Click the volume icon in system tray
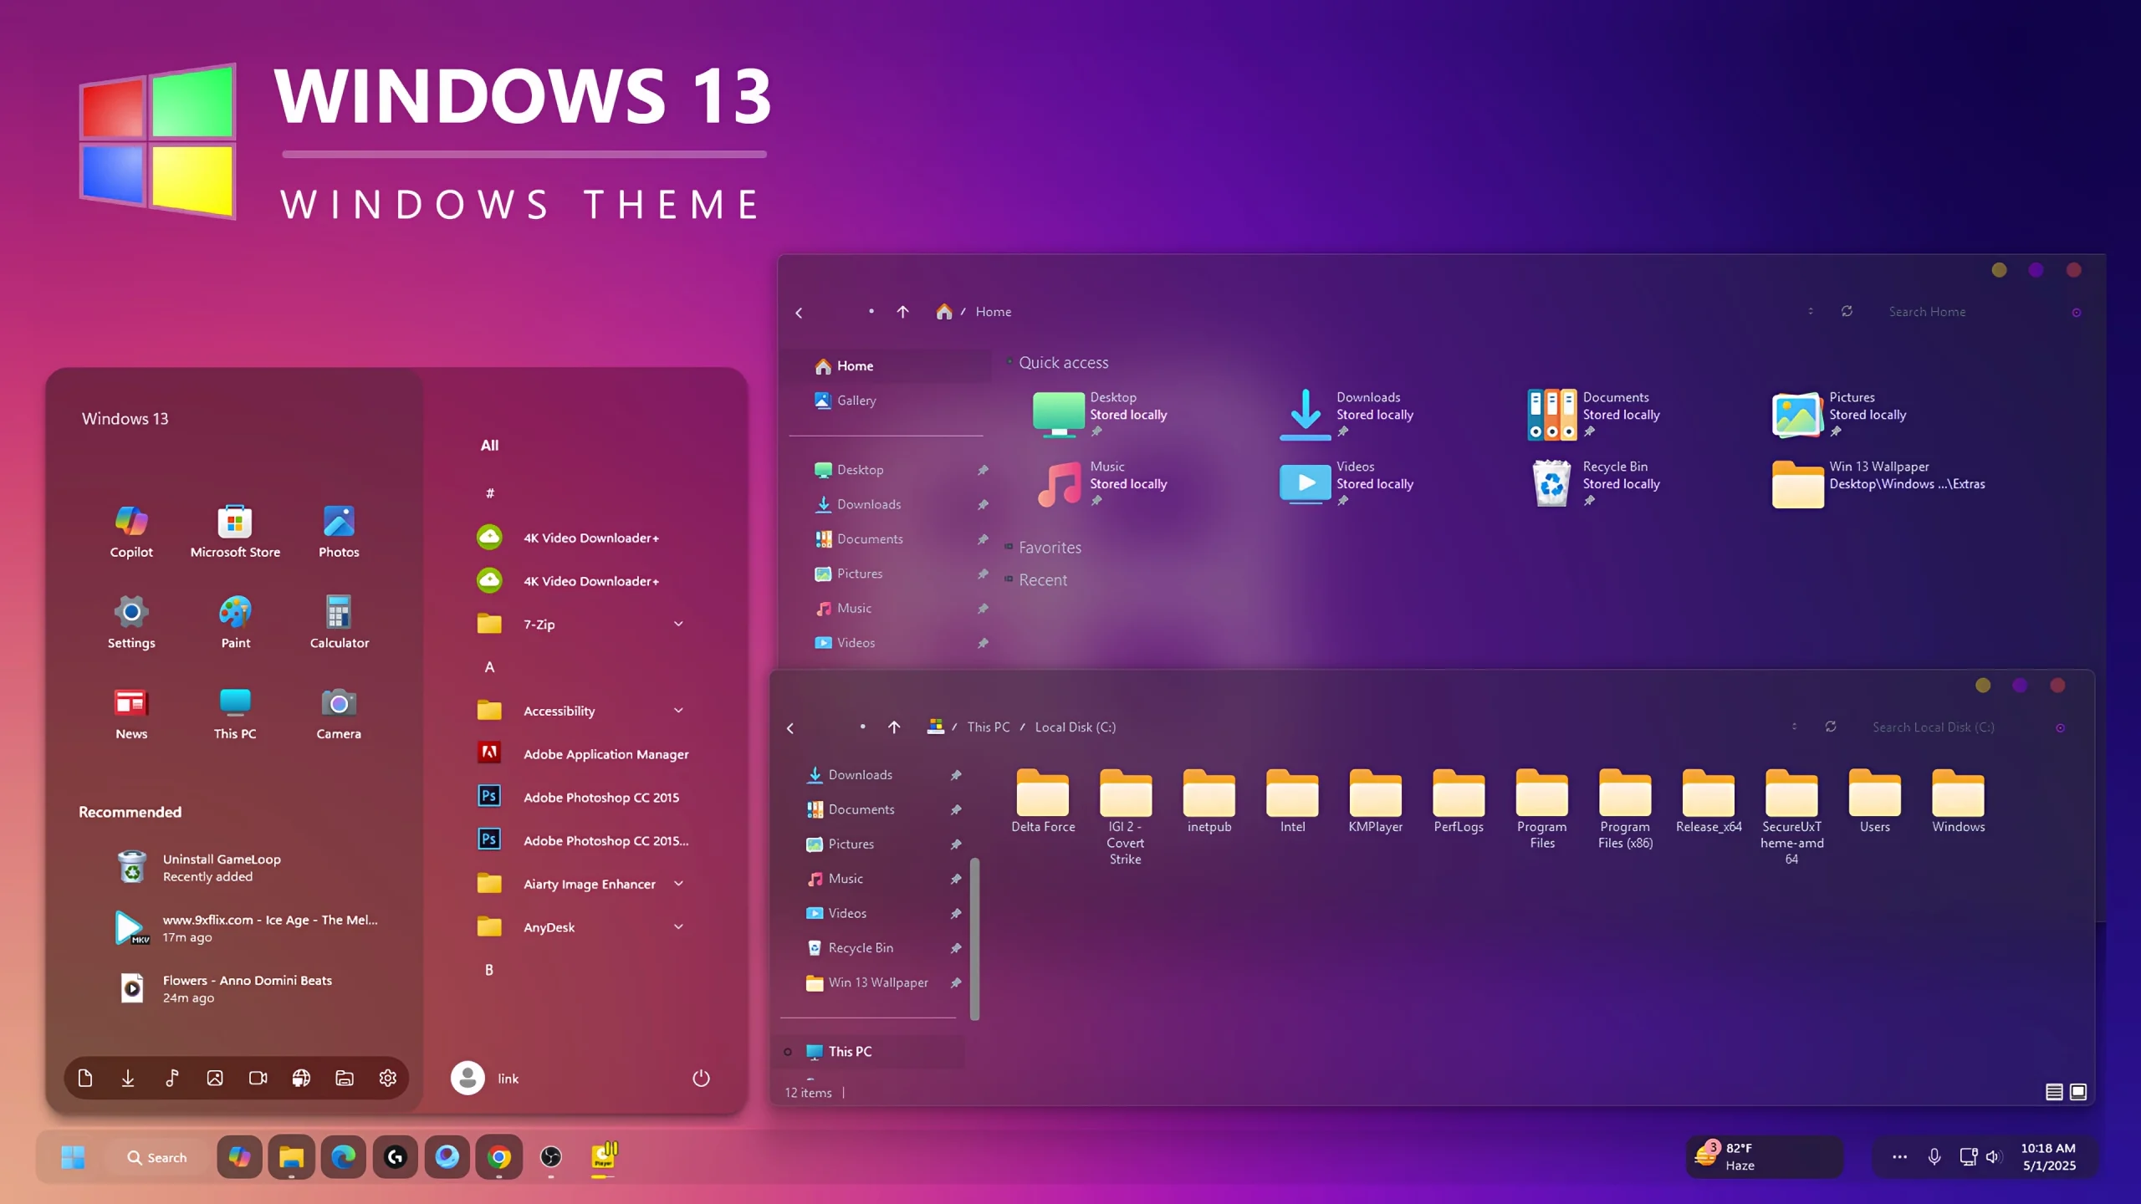Screen dimensions: 2141x1204 pyautogui.click(x=1993, y=1157)
